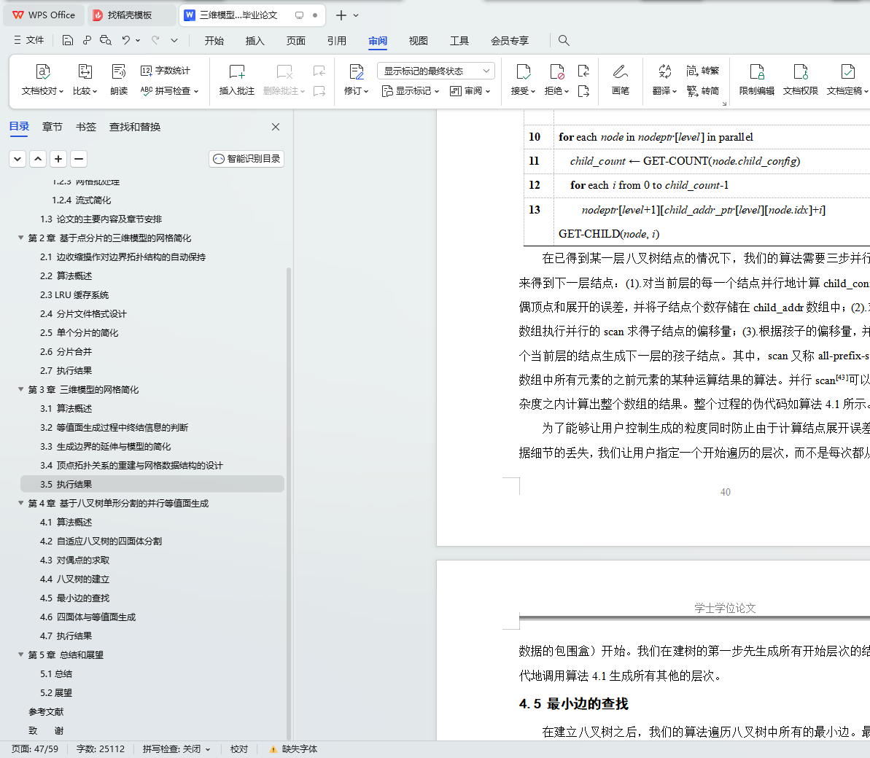Open Document Permissions (文档权限)
870x758 pixels.
[801, 79]
